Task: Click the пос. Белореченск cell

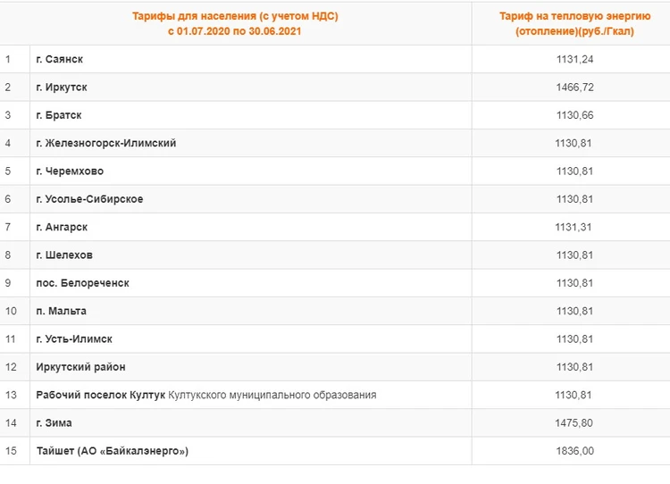Action: [82, 283]
